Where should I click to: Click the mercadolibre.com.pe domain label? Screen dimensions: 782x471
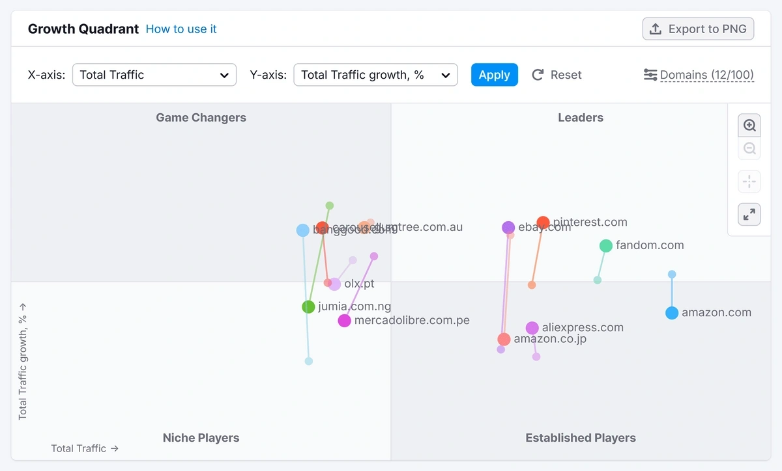pyautogui.click(x=412, y=321)
